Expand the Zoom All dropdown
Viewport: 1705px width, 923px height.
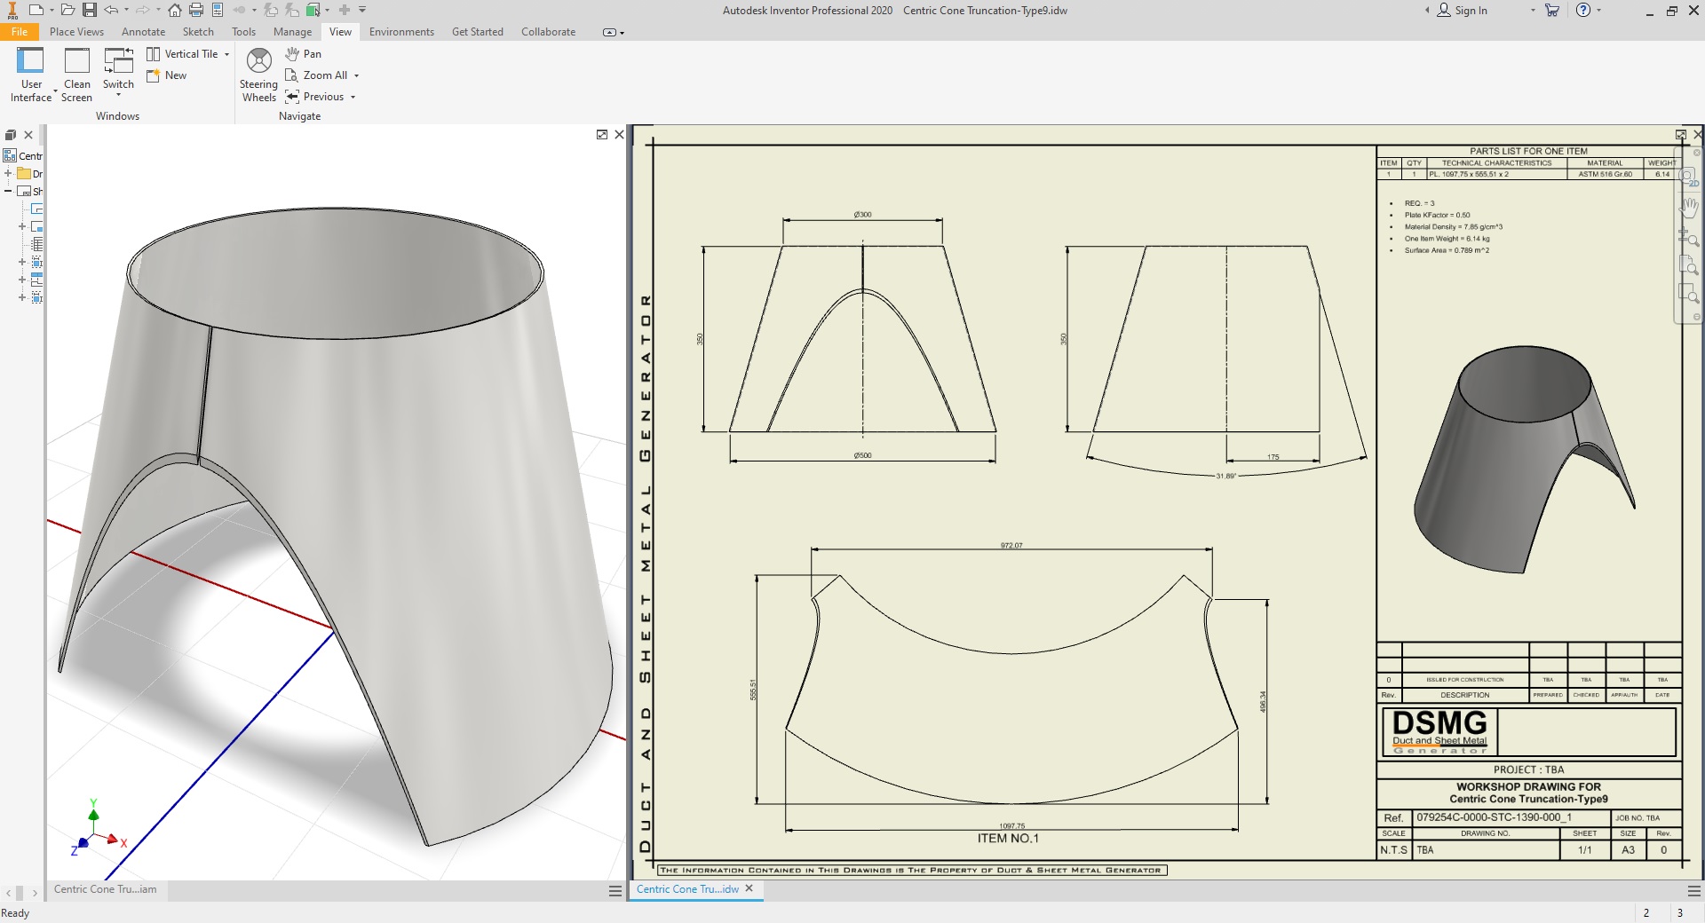click(x=357, y=75)
